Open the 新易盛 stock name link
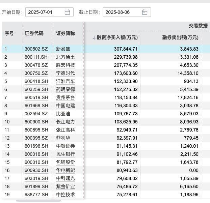The width and height of the screenshot is (210, 203). click(x=63, y=49)
